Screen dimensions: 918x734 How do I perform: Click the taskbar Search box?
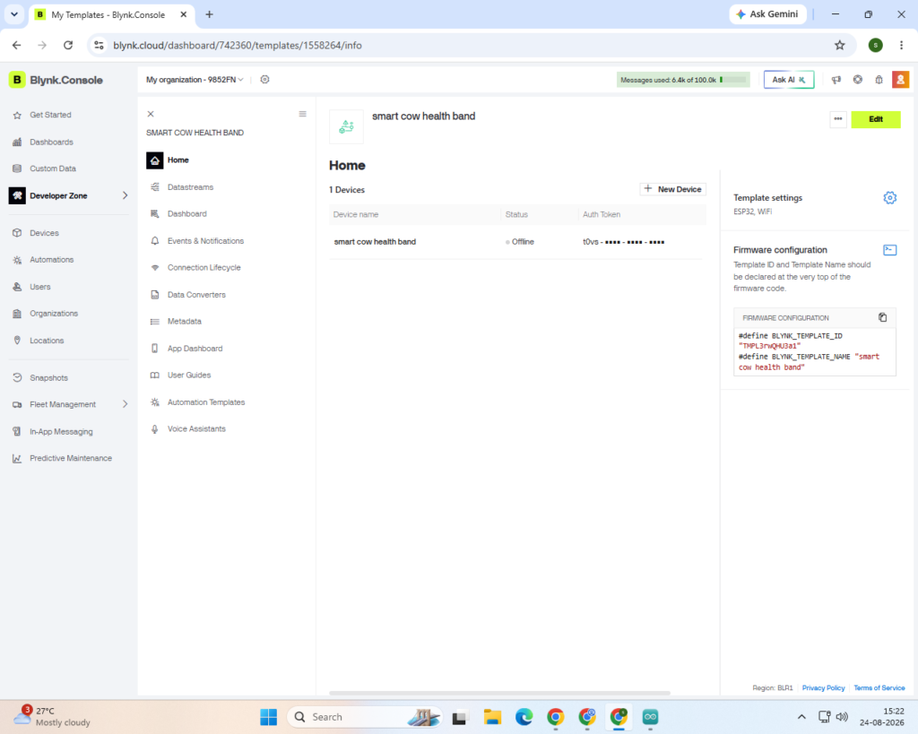coord(364,717)
